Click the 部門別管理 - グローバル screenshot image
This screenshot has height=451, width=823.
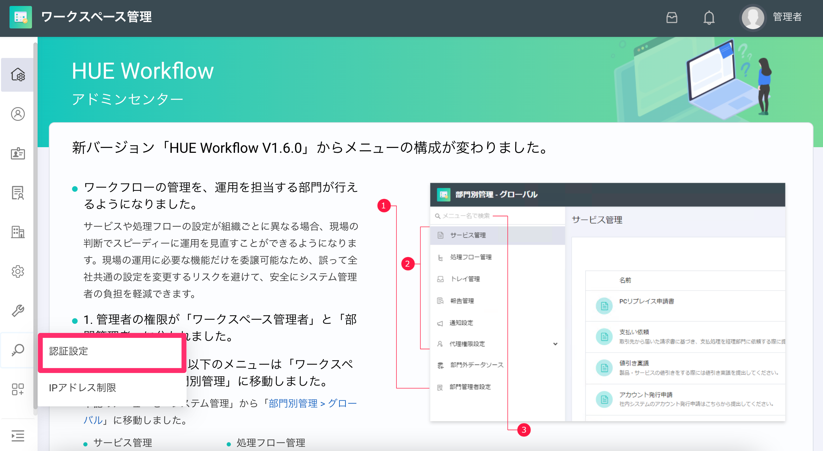coord(608,302)
